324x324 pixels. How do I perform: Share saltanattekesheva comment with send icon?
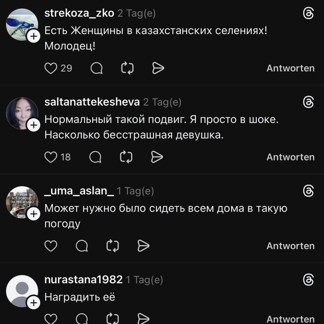coord(157,157)
